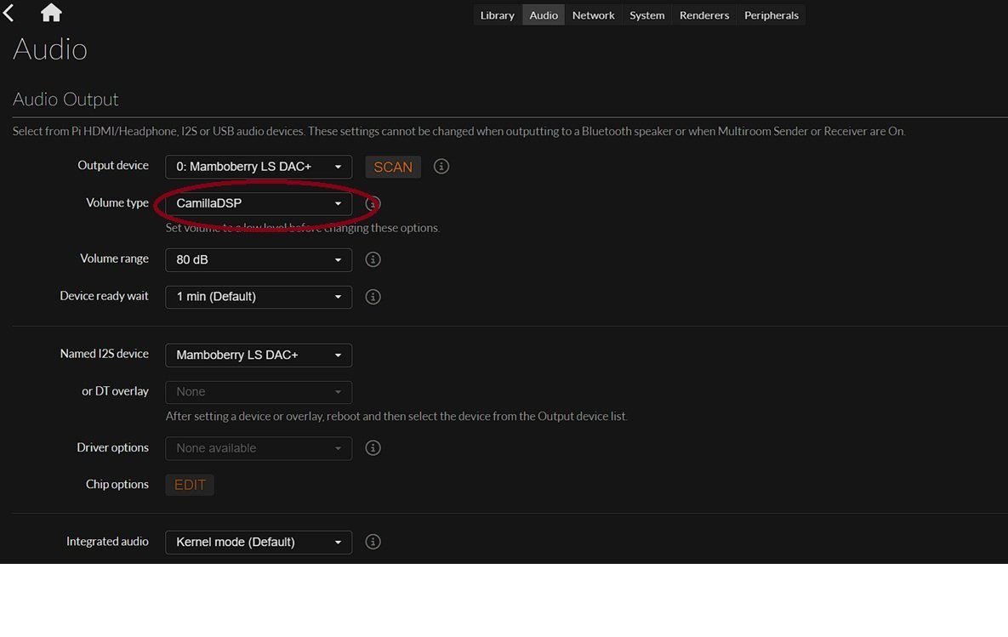Open the Volume range 80 dB dropdown
The height and width of the screenshot is (637, 1008).
pos(259,259)
